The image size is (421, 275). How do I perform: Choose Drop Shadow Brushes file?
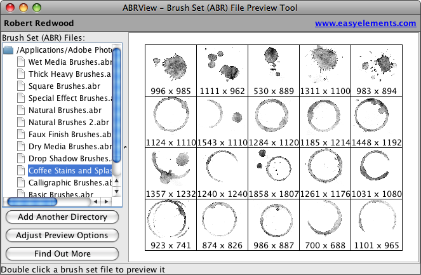(x=69, y=159)
